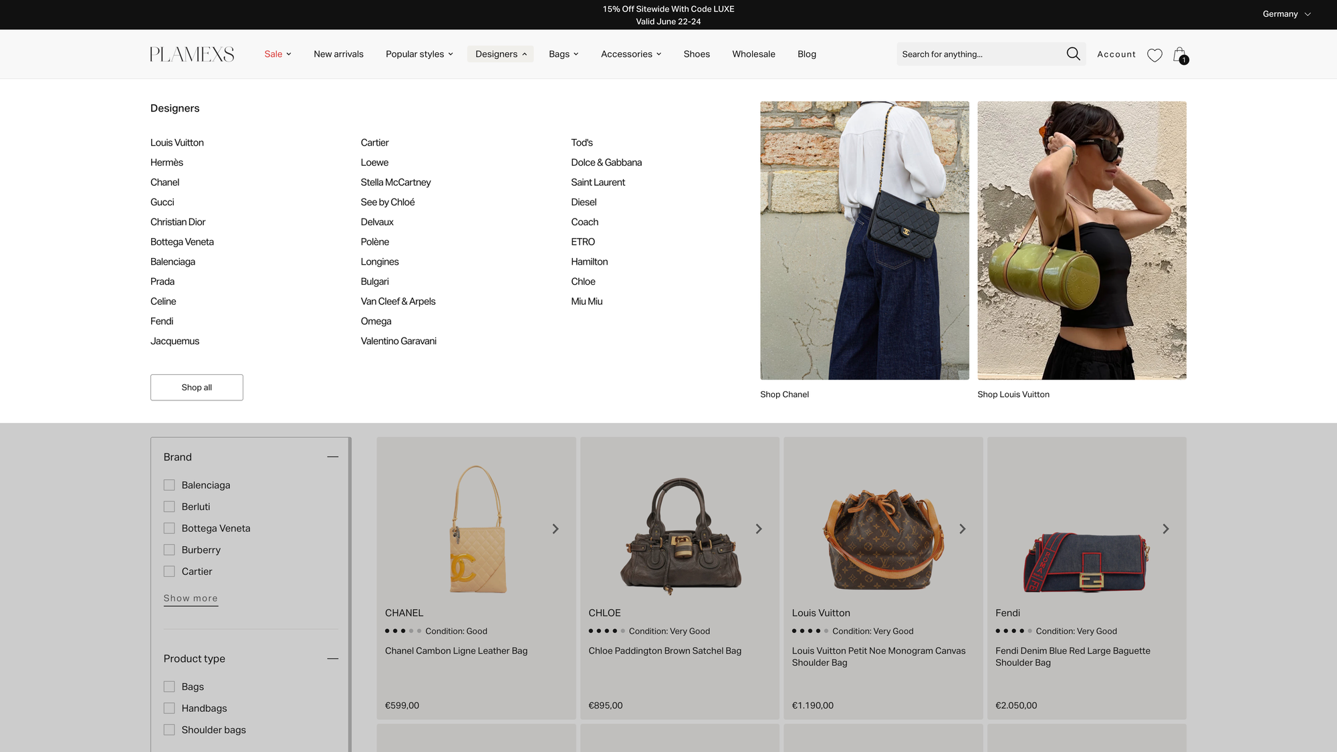This screenshot has width=1337, height=752.
Task: Select Celine designer link
Action: (163, 301)
